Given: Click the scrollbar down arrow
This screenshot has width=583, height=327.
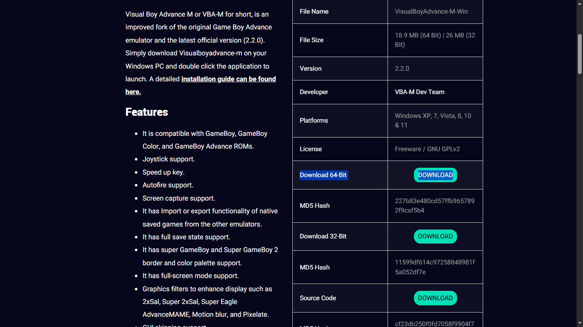Looking at the screenshot, I should (580, 324).
